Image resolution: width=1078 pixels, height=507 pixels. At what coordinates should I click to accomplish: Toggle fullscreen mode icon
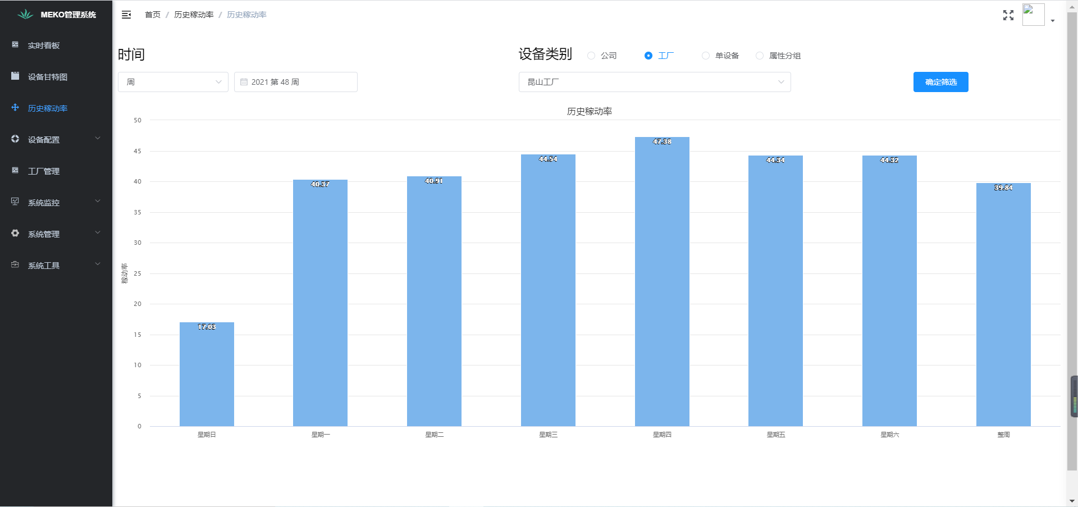pos(1008,15)
